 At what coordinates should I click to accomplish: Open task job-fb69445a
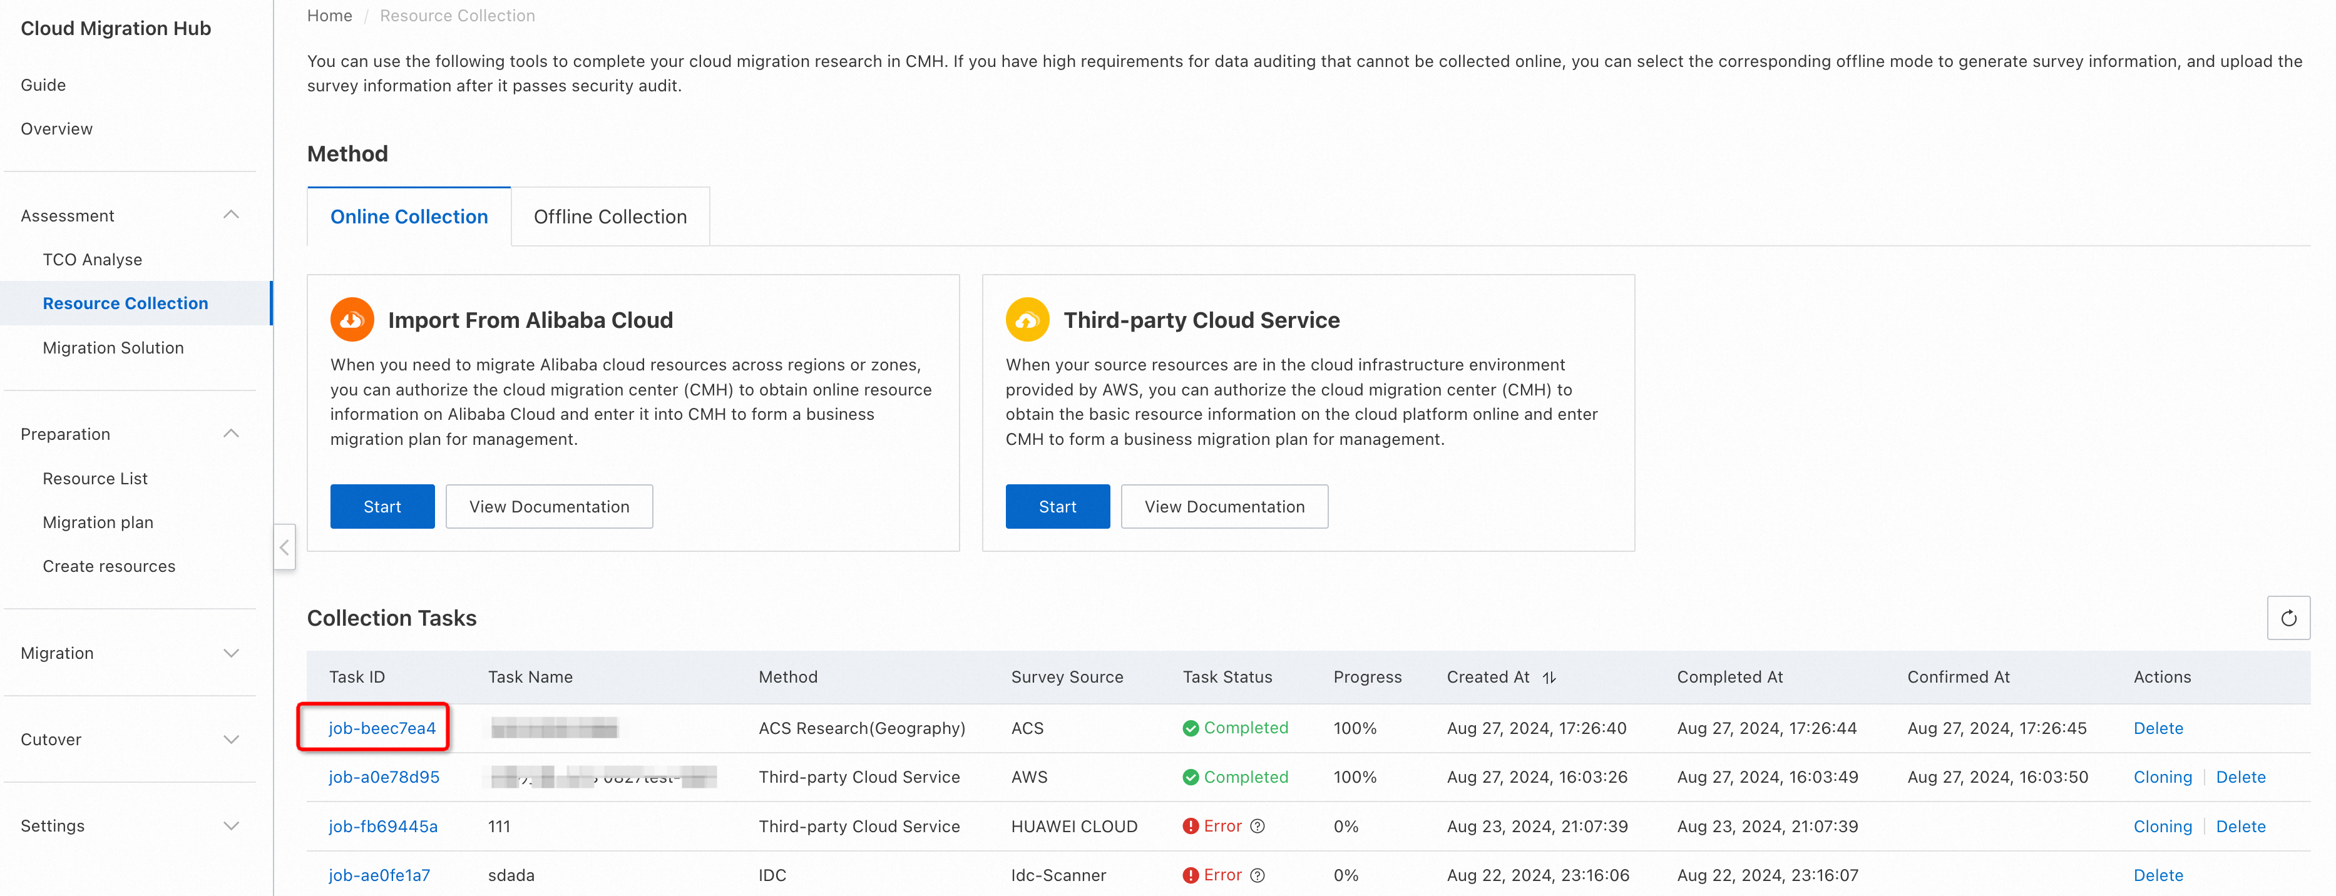point(382,826)
